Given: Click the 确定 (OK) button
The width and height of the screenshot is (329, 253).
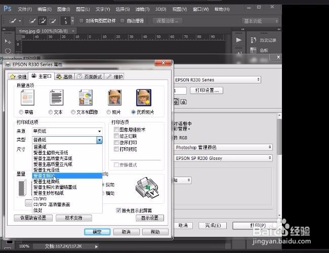Looking at the screenshot, I should [97, 232].
